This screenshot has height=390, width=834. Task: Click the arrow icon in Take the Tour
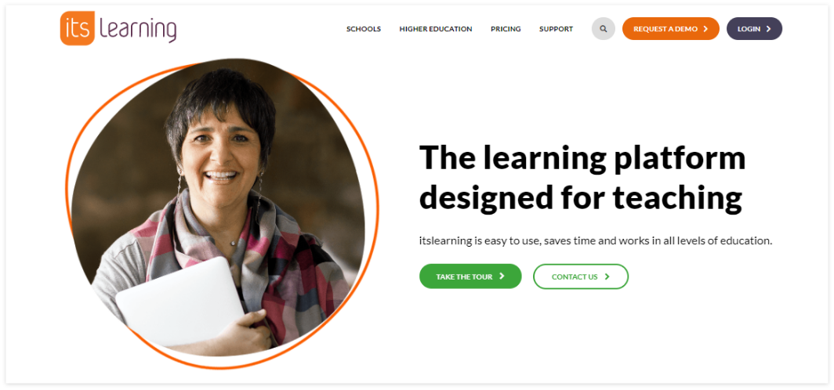[502, 276]
